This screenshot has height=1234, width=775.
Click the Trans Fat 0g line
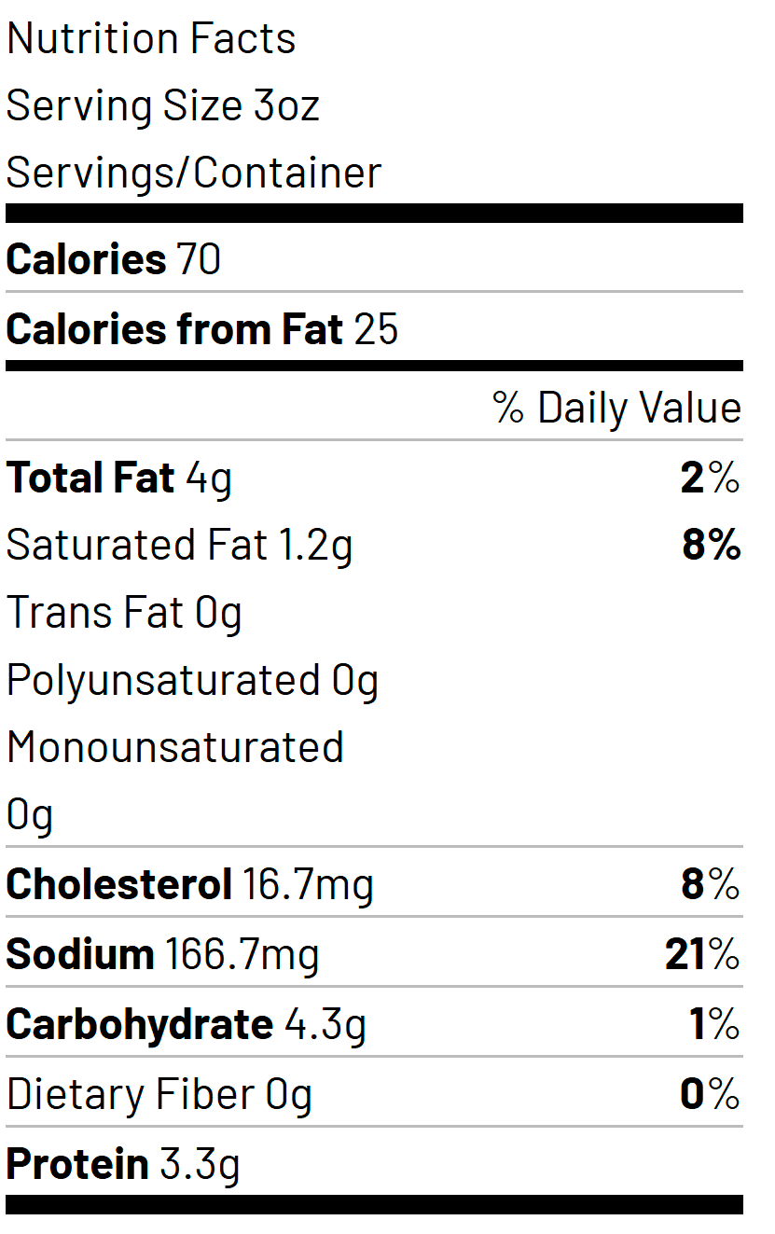(124, 614)
